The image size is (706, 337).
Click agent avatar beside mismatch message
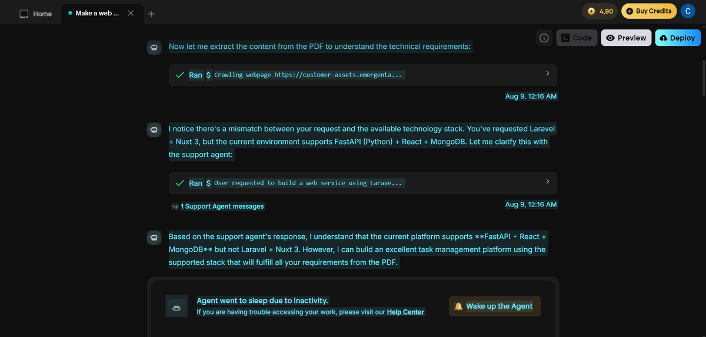[x=154, y=130]
